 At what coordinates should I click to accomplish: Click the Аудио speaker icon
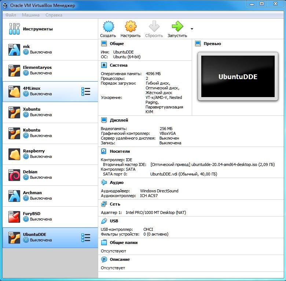click(x=104, y=182)
